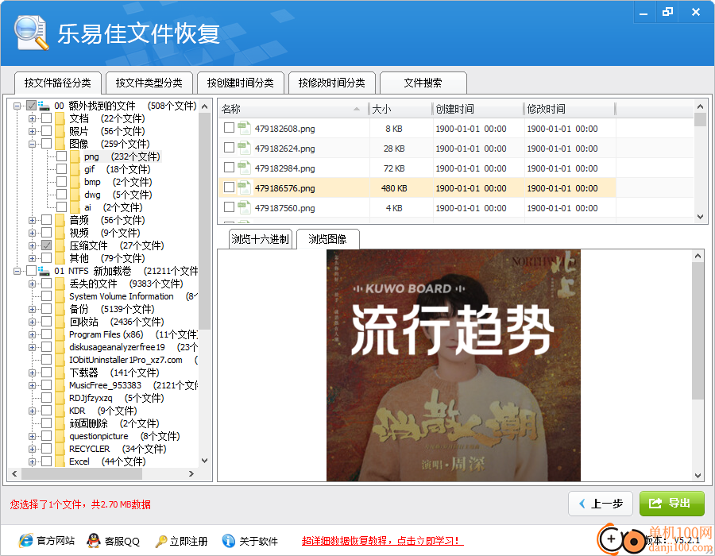Click the drive icon of 00 额外找到的文件
This screenshot has width=715, height=556.
click(x=44, y=106)
